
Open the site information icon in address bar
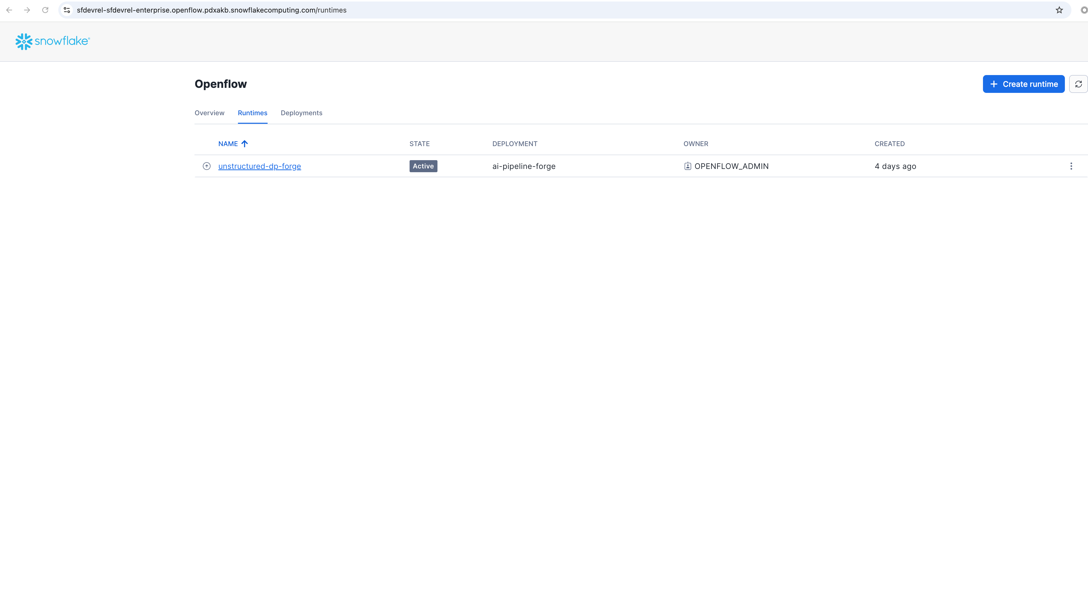pyautogui.click(x=67, y=10)
